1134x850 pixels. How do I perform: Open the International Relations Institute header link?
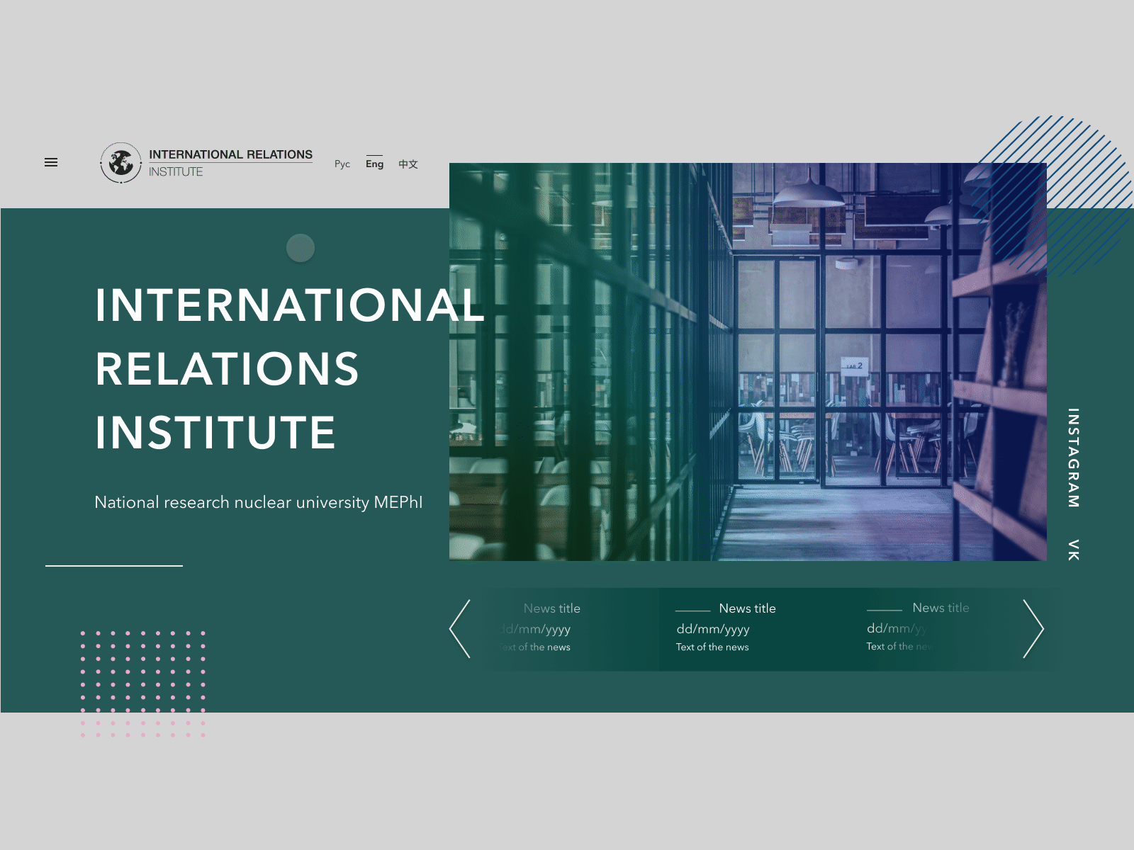coord(230,163)
